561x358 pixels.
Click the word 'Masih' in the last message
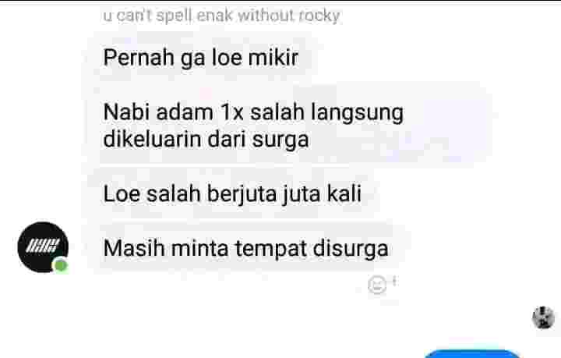click(134, 248)
